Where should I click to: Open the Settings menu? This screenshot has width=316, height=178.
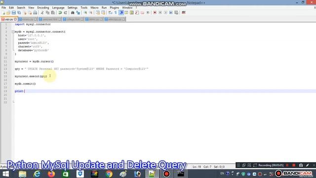(x=73, y=8)
